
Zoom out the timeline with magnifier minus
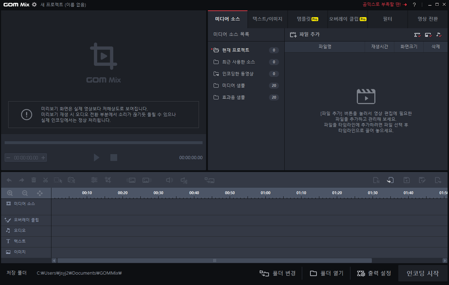pos(25,193)
